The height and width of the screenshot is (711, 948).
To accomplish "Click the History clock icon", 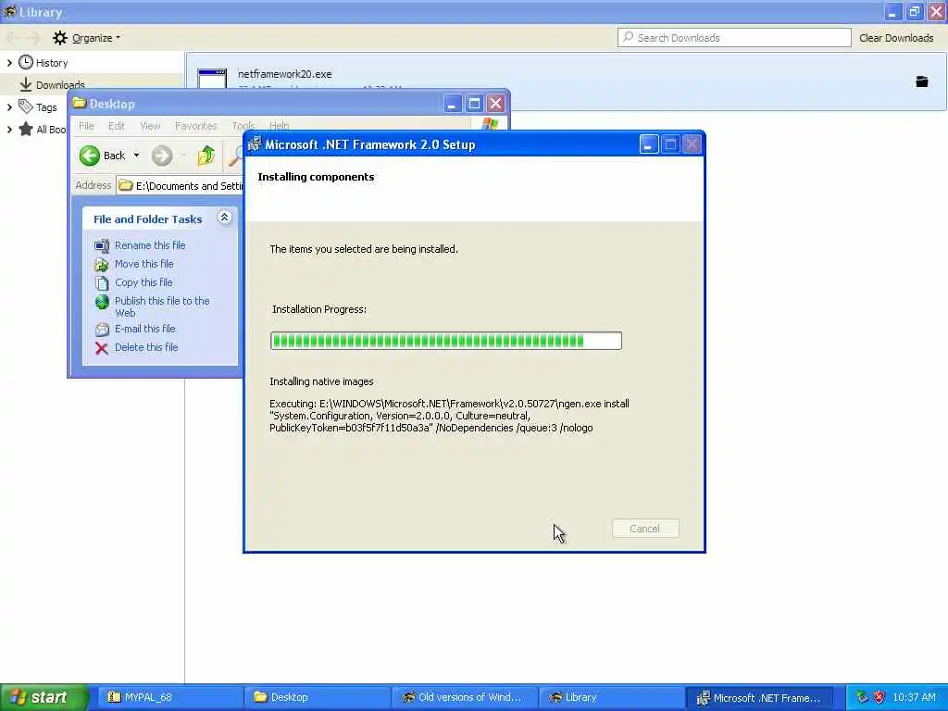I will 25,62.
